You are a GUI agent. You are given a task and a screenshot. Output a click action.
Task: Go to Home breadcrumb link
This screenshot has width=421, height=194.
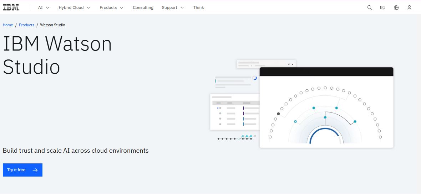click(x=8, y=25)
